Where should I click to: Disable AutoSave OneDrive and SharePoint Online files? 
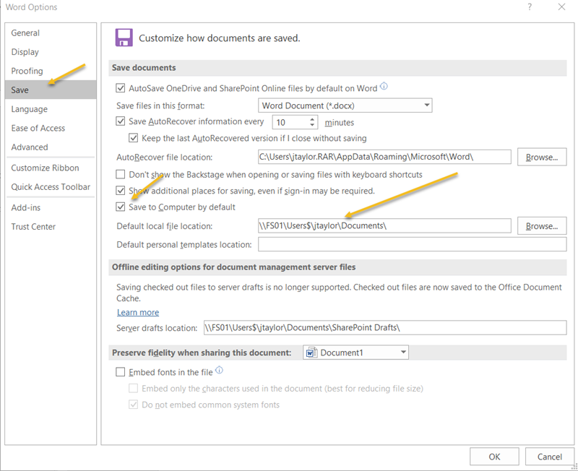121,87
